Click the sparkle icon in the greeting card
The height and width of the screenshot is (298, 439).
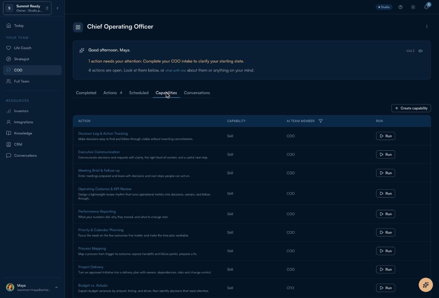pos(82,50)
